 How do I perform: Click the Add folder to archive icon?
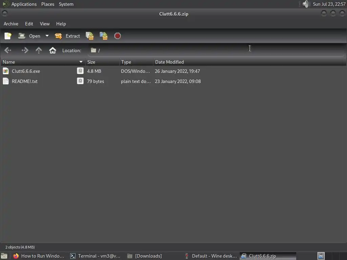point(104,36)
